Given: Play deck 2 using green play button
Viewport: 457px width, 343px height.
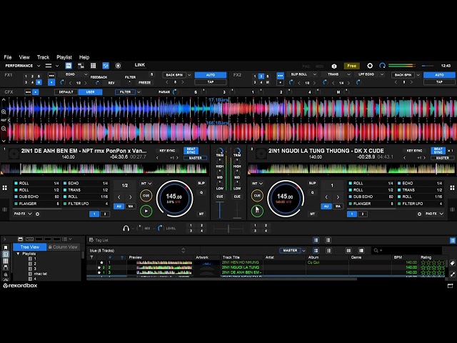Looking at the screenshot, I should (x=257, y=211).
